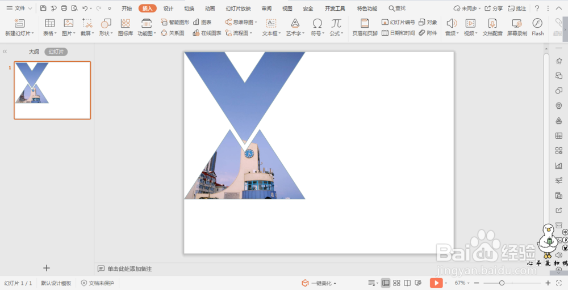Insert an Object (对象)
The width and height of the screenshot is (568, 290).
click(x=428, y=22)
